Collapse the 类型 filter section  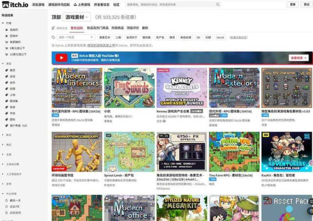(x=6, y=64)
